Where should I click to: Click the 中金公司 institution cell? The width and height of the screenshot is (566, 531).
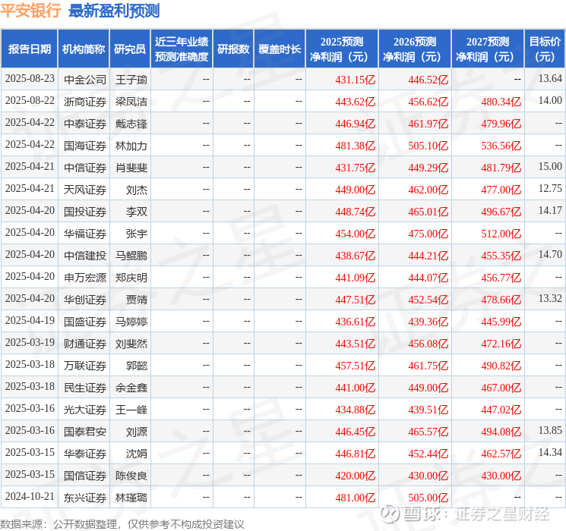[x=85, y=80]
